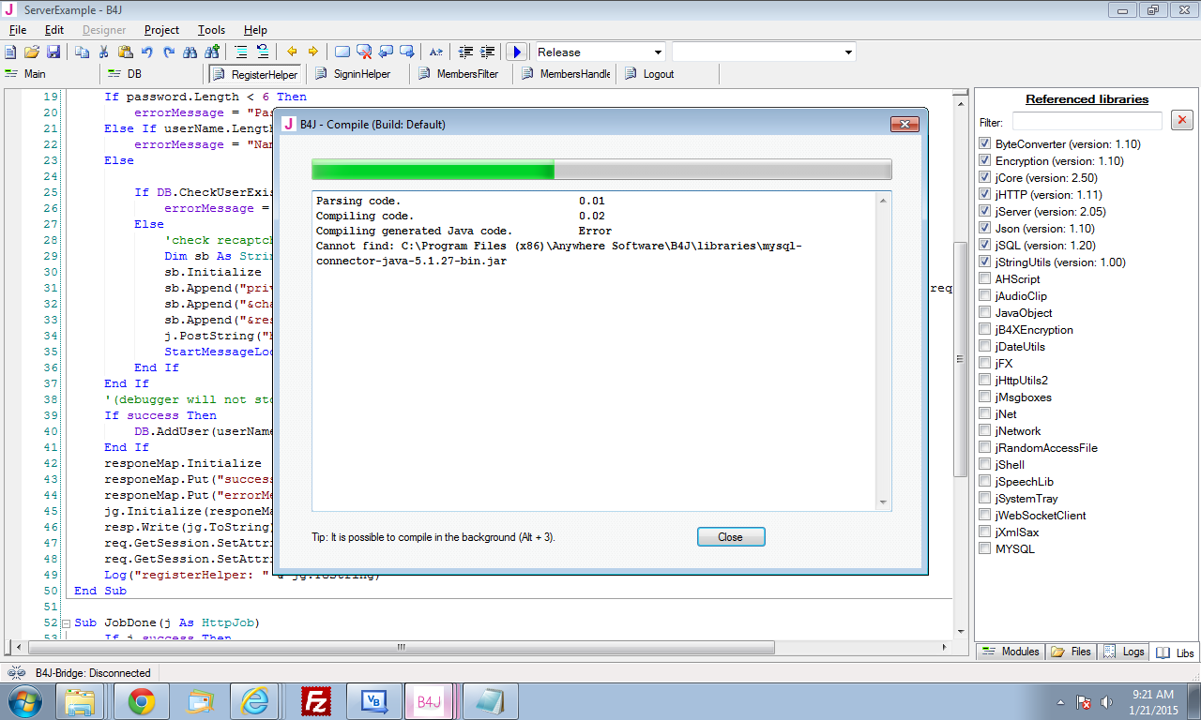The width and height of the screenshot is (1201, 720).
Task: Click inside the library Filter text field
Action: [x=1087, y=122]
